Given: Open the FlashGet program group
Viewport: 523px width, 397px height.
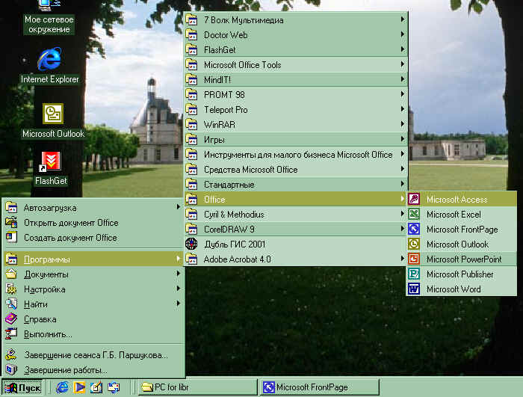Looking at the screenshot, I should (x=296, y=50).
